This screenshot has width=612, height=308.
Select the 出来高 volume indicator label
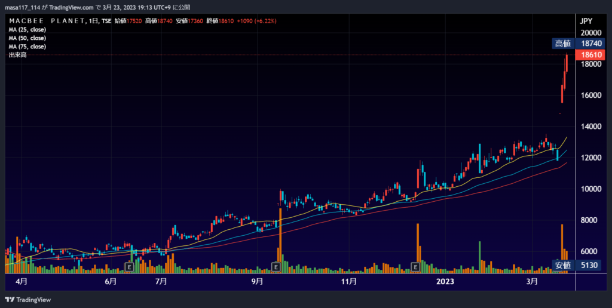17,55
